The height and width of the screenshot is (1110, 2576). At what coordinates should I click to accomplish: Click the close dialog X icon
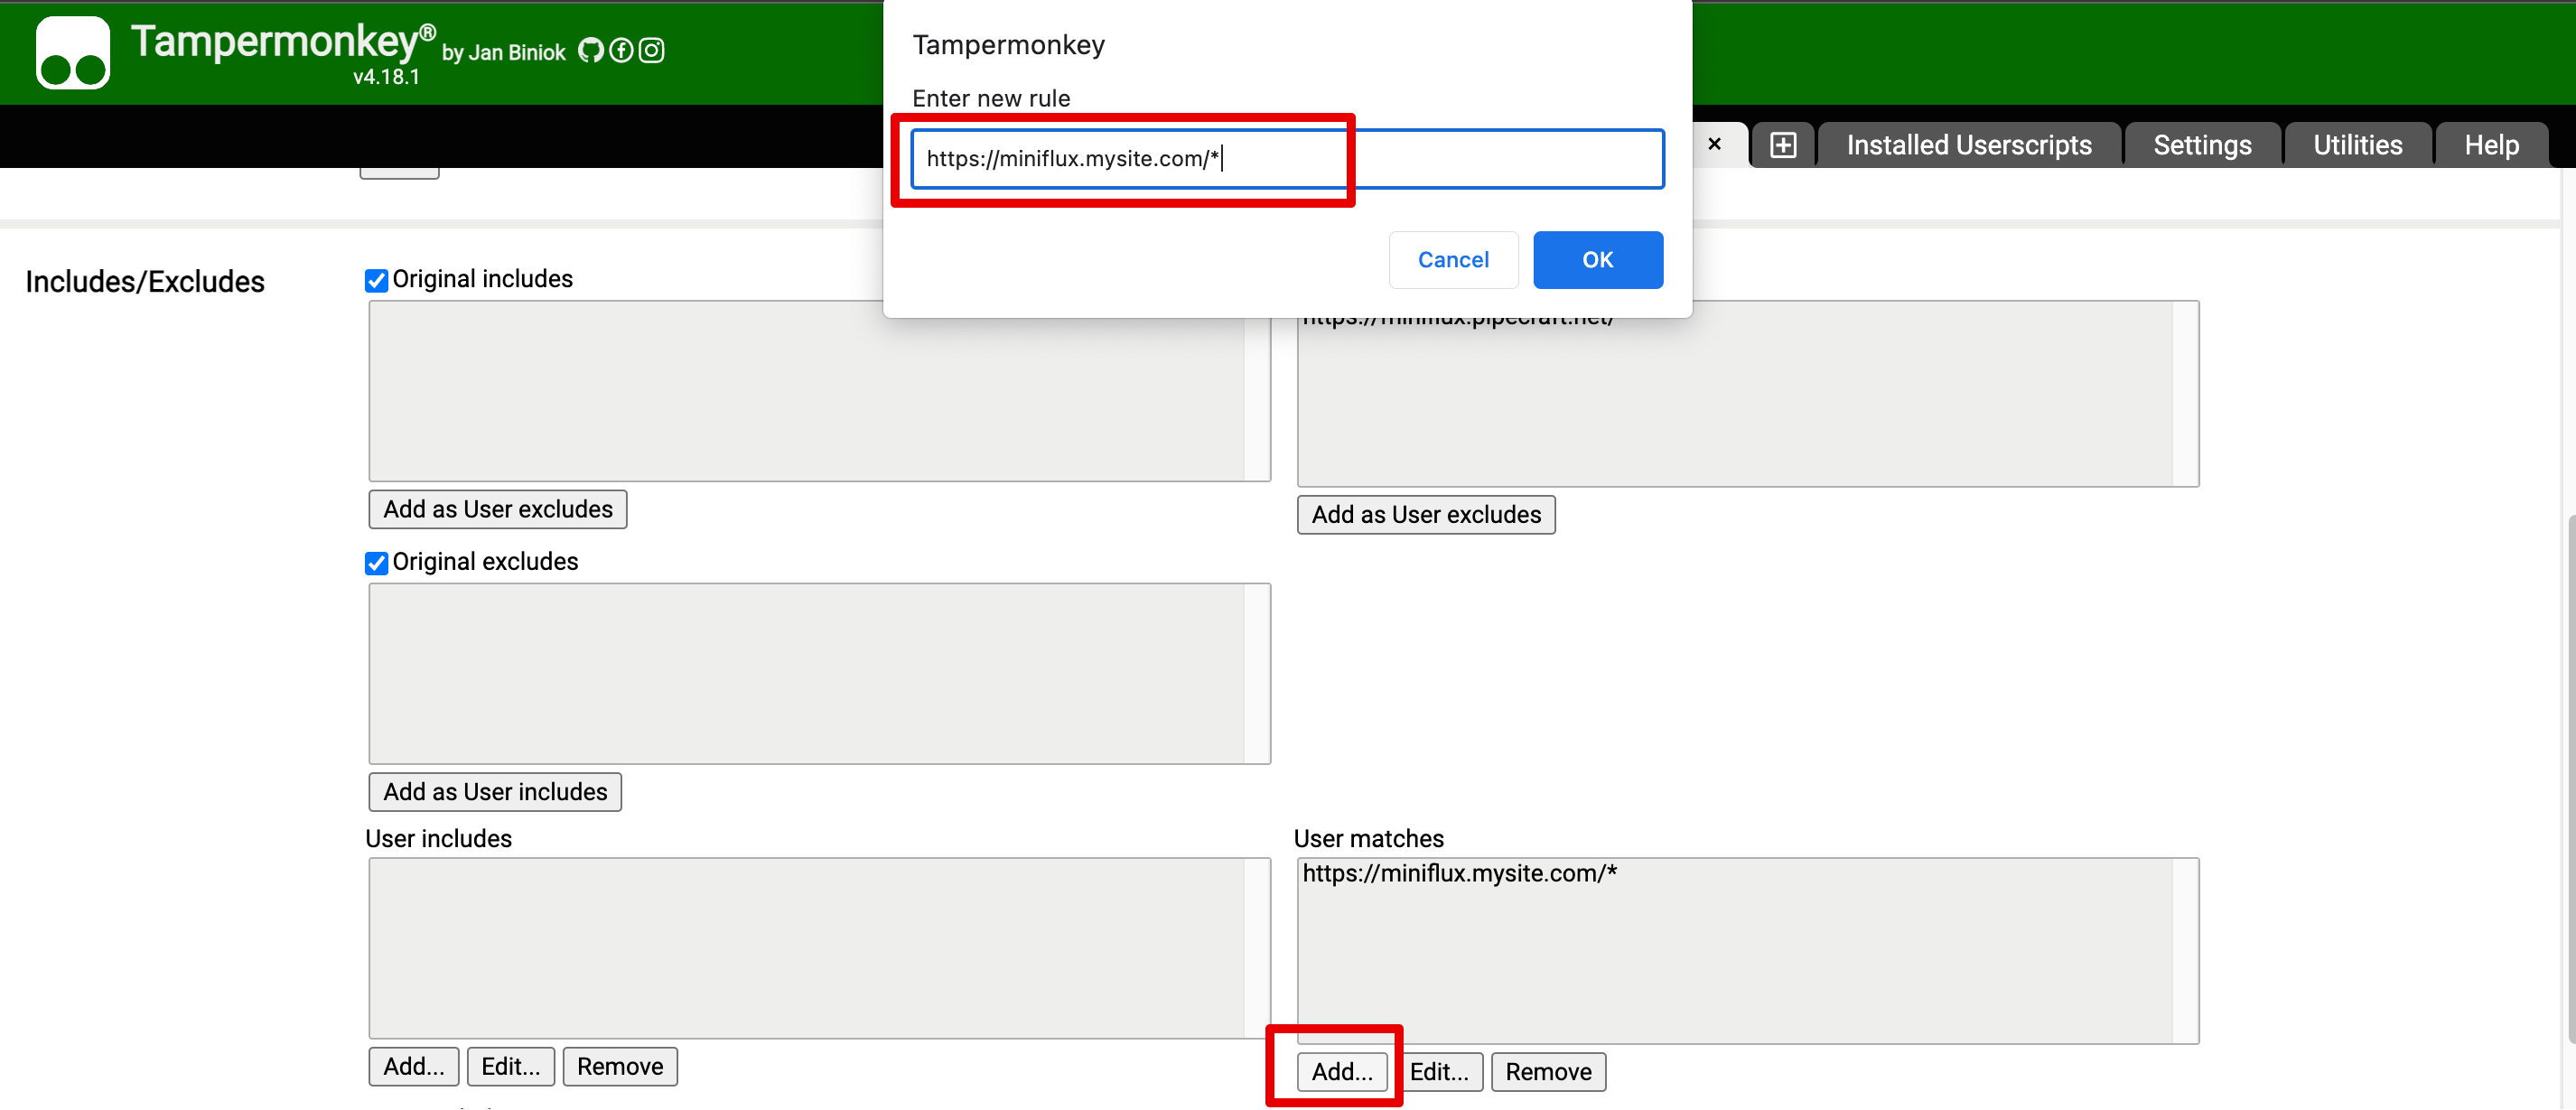[1715, 143]
